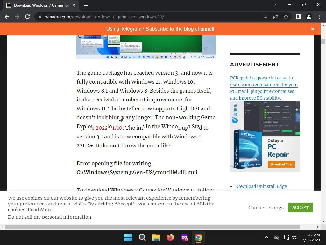Open Chrome profile menu
Viewport: 326px width, 245px height.
click(309, 17)
